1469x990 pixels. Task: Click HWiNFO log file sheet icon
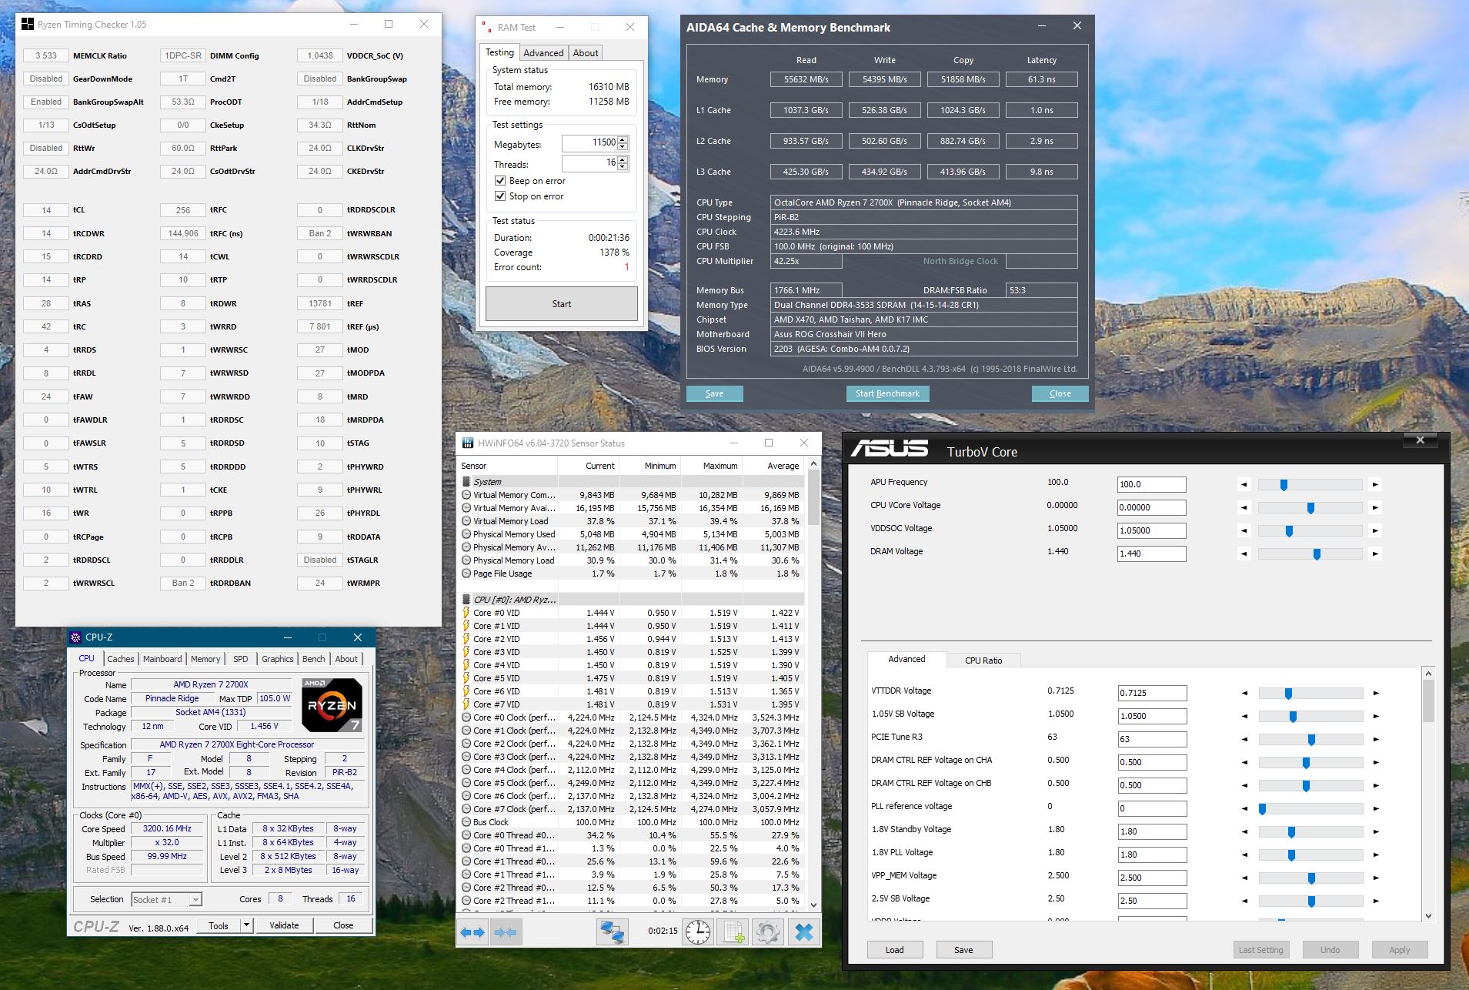tap(733, 932)
